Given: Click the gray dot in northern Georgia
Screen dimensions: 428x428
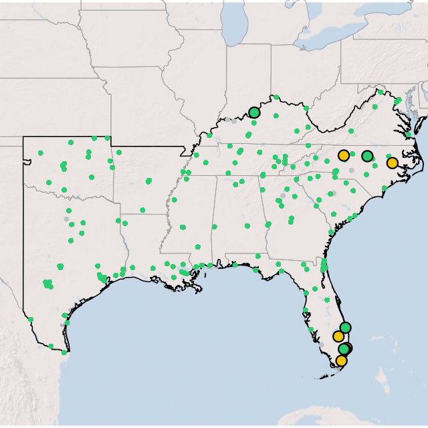Looking at the screenshot, I should pos(283,196).
